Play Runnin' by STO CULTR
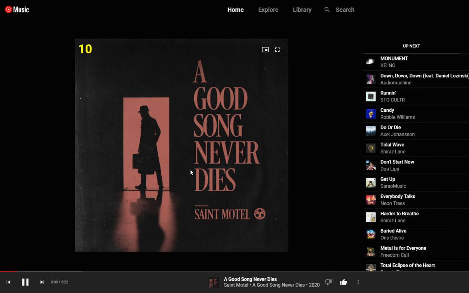This screenshot has height=293, width=469. (416, 96)
